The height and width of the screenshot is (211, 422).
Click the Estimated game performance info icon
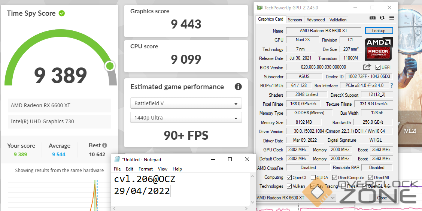point(238,87)
